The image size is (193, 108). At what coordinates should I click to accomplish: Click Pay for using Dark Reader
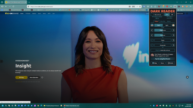163,59
